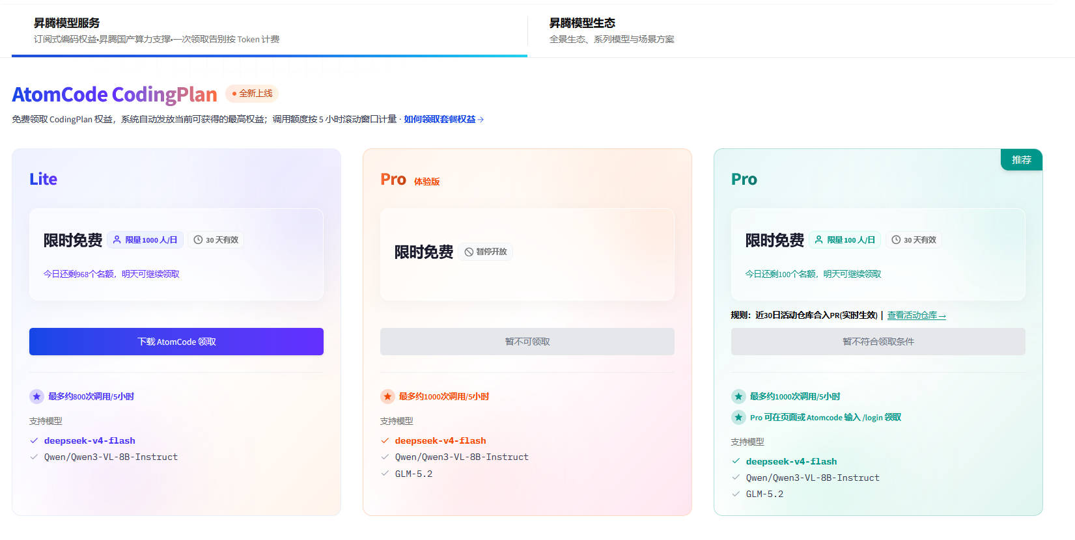This screenshot has height=540, width=1075.
Task: Click deepseek-v4-flash model name in Pro 体验版 card
Action: pyautogui.click(x=441, y=440)
